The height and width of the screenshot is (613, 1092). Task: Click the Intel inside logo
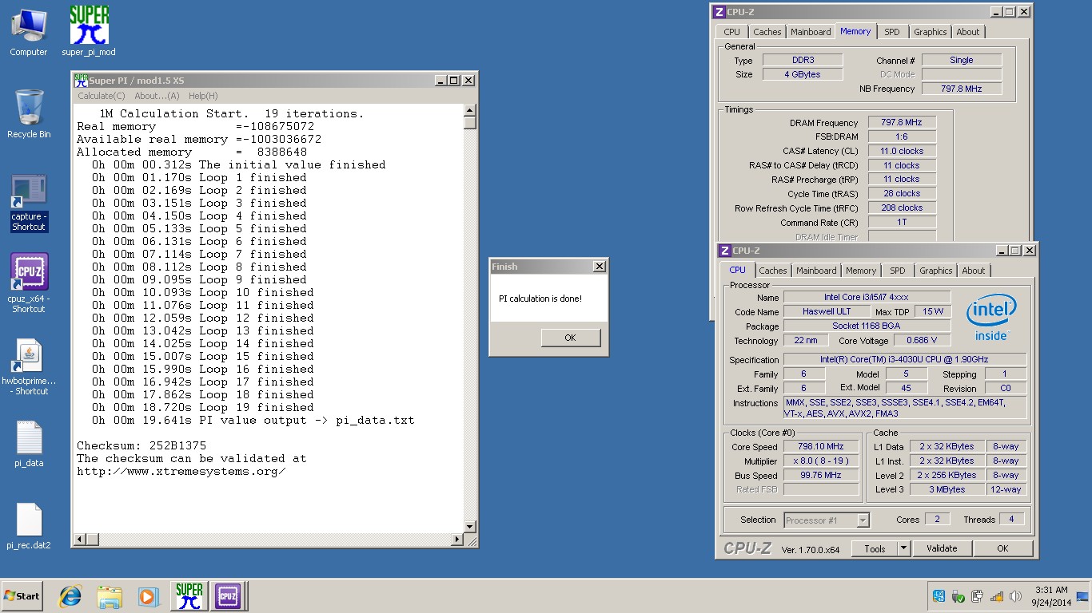pyautogui.click(x=991, y=317)
